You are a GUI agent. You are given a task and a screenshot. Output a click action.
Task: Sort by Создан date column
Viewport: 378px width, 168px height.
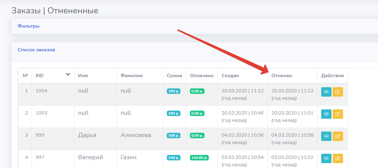[x=230, y=76]
